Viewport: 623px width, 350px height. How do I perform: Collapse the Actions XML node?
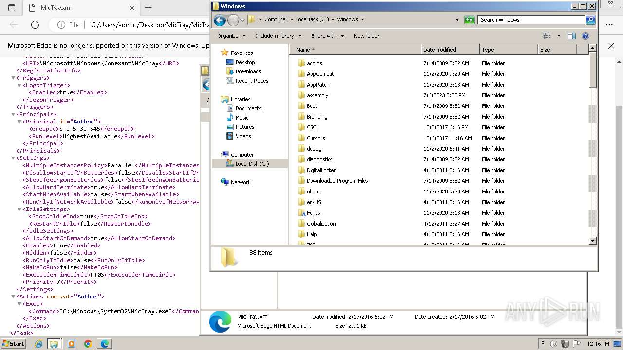pyautogui.click(x=14, y=297)
